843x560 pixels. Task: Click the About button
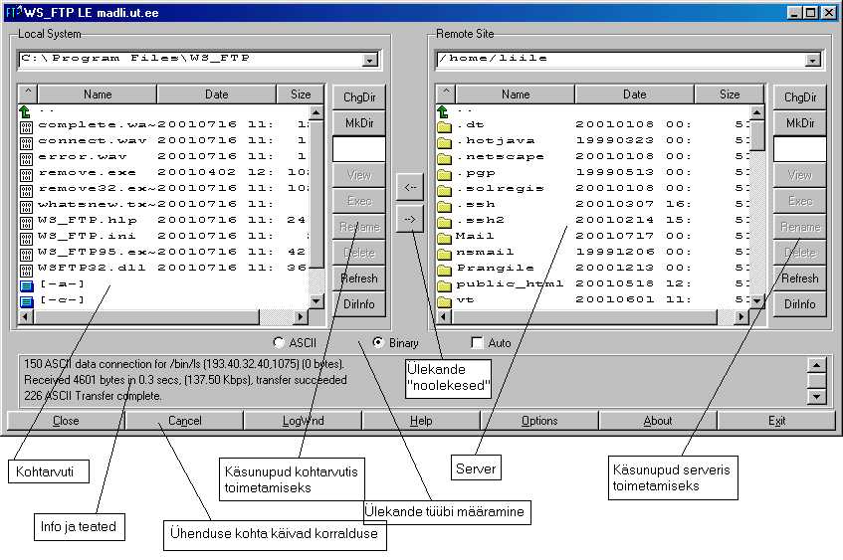658,421
